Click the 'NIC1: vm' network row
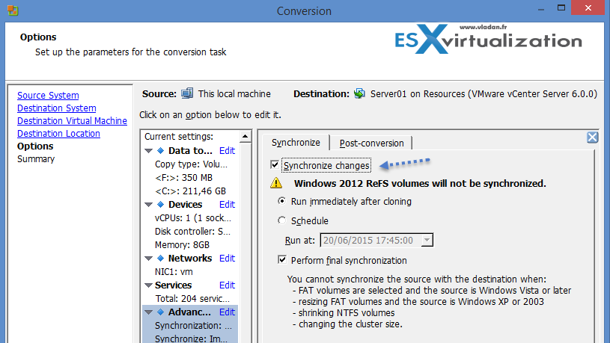Image resolution: width=610 pixels, height=343 pixels. (x=174, y=271)
